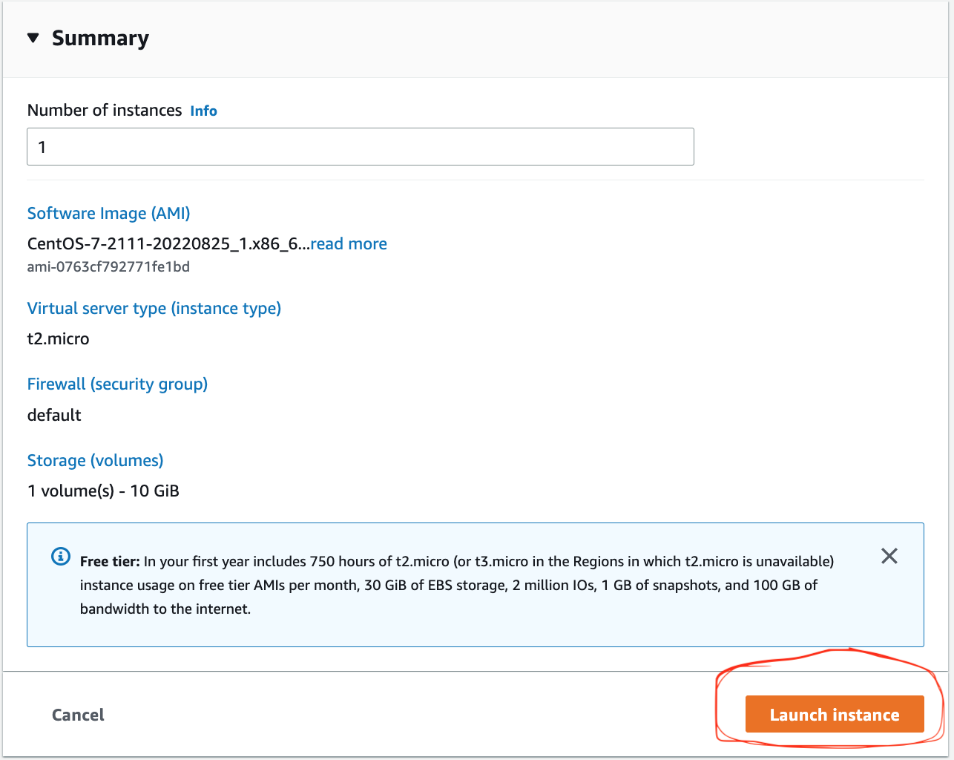Dismiss the Free tier notice with X
The width and height of the screenshot is (954, 760).
[889, 556]
